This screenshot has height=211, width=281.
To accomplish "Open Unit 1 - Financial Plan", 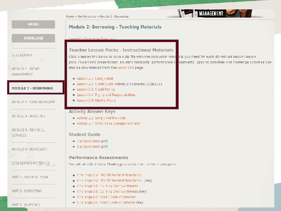I will (x=30, y=177).
